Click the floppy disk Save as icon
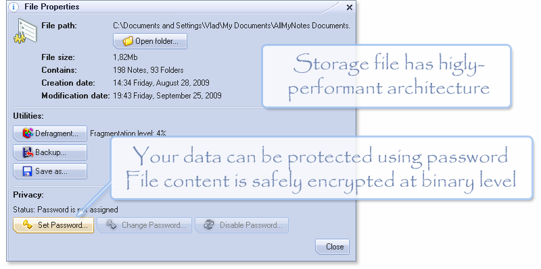 point(28,171)
